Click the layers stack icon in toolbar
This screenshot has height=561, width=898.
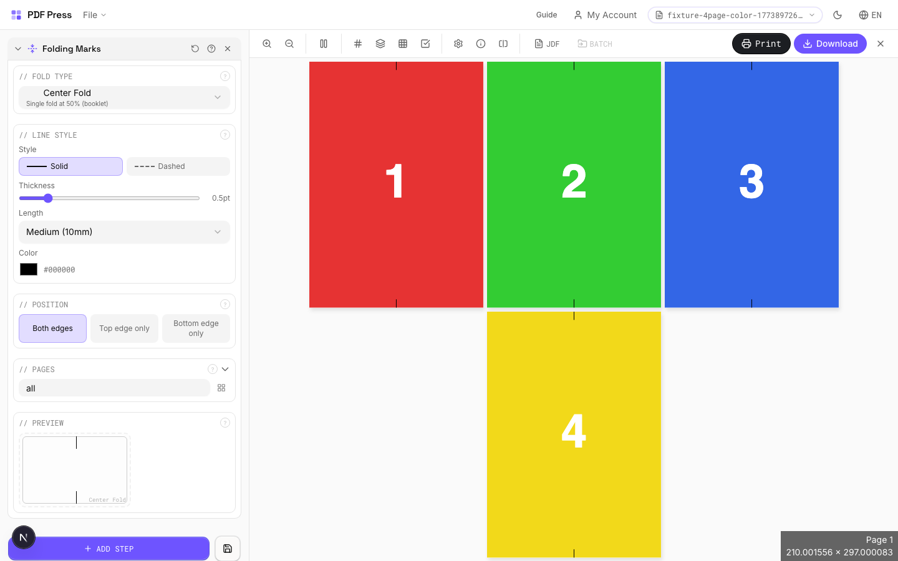pyautogui.click(x=380, y=44)
